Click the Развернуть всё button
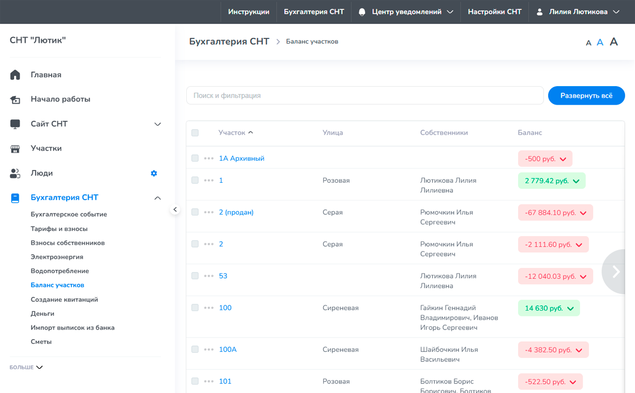The image size is (635, 393). click(586, 96)
